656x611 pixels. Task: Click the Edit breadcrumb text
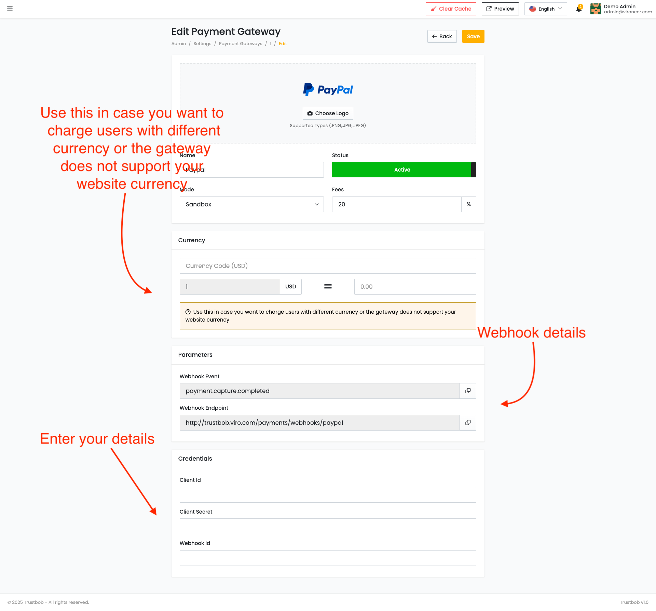point(283,44)
